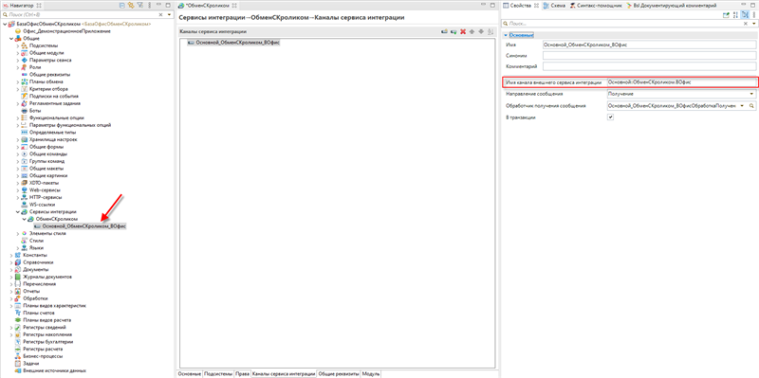Move channel up with arrow icon
Screen dimensions: 759x378
(x=472, y=31)
